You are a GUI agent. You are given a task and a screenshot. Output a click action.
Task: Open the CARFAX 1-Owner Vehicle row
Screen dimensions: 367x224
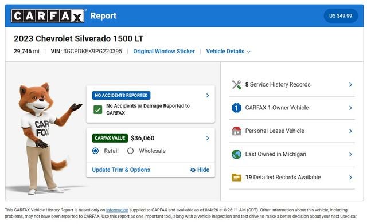[x=292, y=108]
